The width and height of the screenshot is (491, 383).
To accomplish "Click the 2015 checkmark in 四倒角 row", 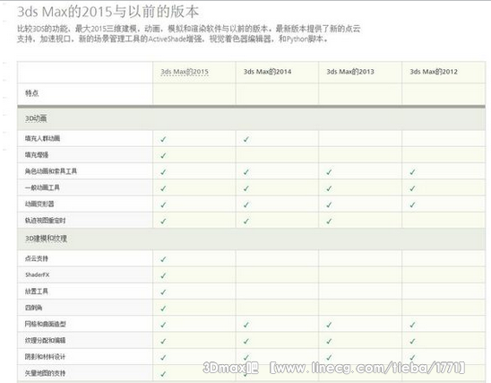I will point(163,308).
